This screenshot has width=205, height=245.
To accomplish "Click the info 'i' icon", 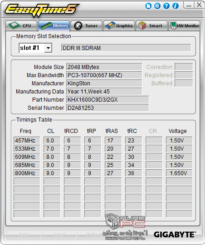I will click(x=176, y=6).
